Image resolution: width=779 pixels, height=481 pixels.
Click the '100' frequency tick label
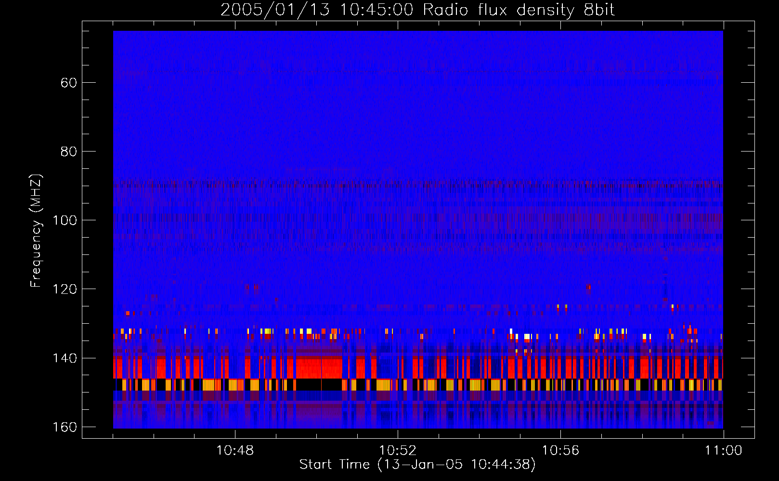click(65, 220)
